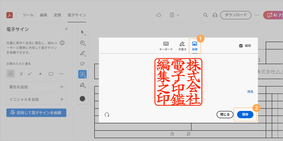This screenshot has height=141, width=283.
Task: Switch to the 手書き tab
Action: (182, 46)
